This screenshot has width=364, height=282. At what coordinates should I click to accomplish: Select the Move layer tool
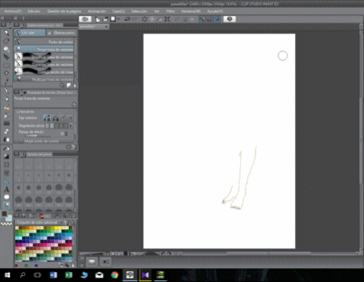6,57
